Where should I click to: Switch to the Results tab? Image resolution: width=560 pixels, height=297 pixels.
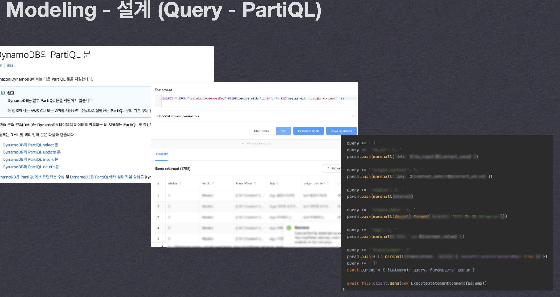coord(162,154)
